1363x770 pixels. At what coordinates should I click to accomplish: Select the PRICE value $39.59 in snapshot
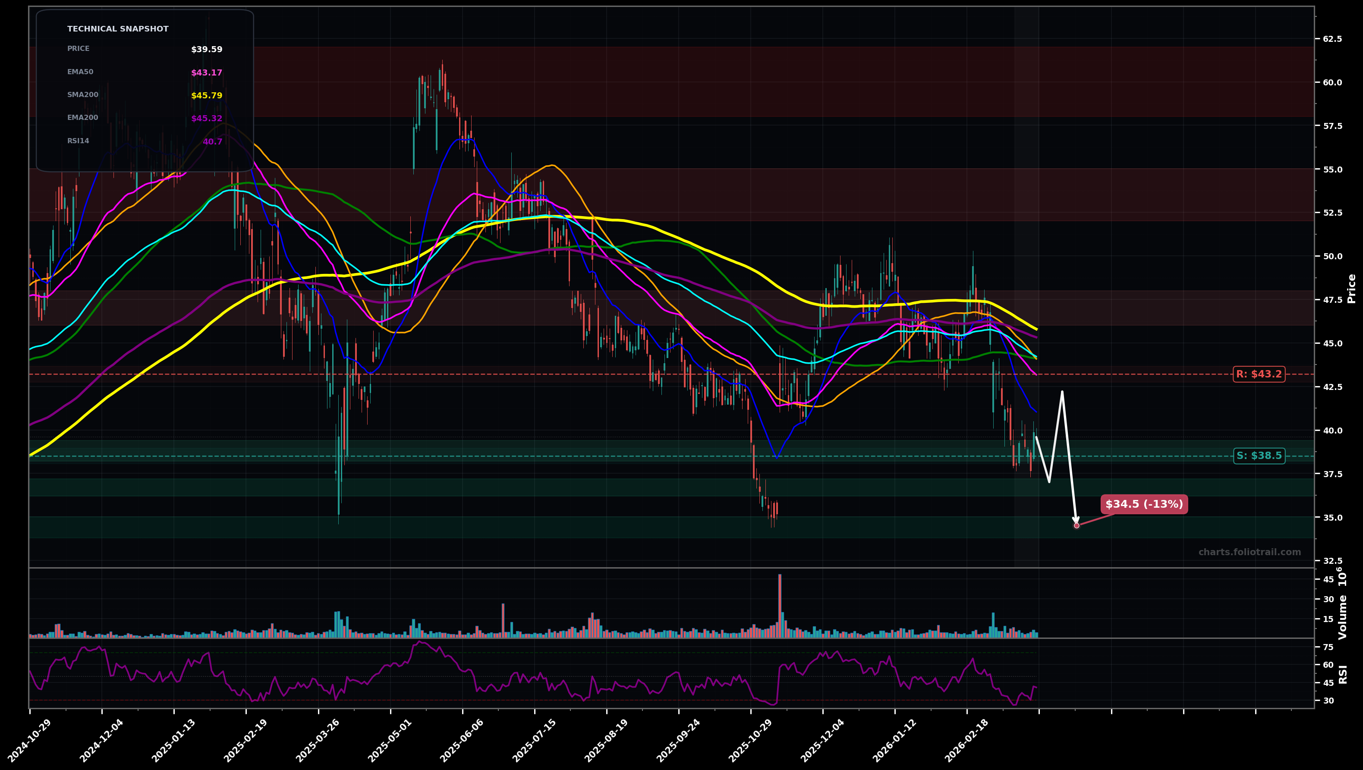click(206, 49)
